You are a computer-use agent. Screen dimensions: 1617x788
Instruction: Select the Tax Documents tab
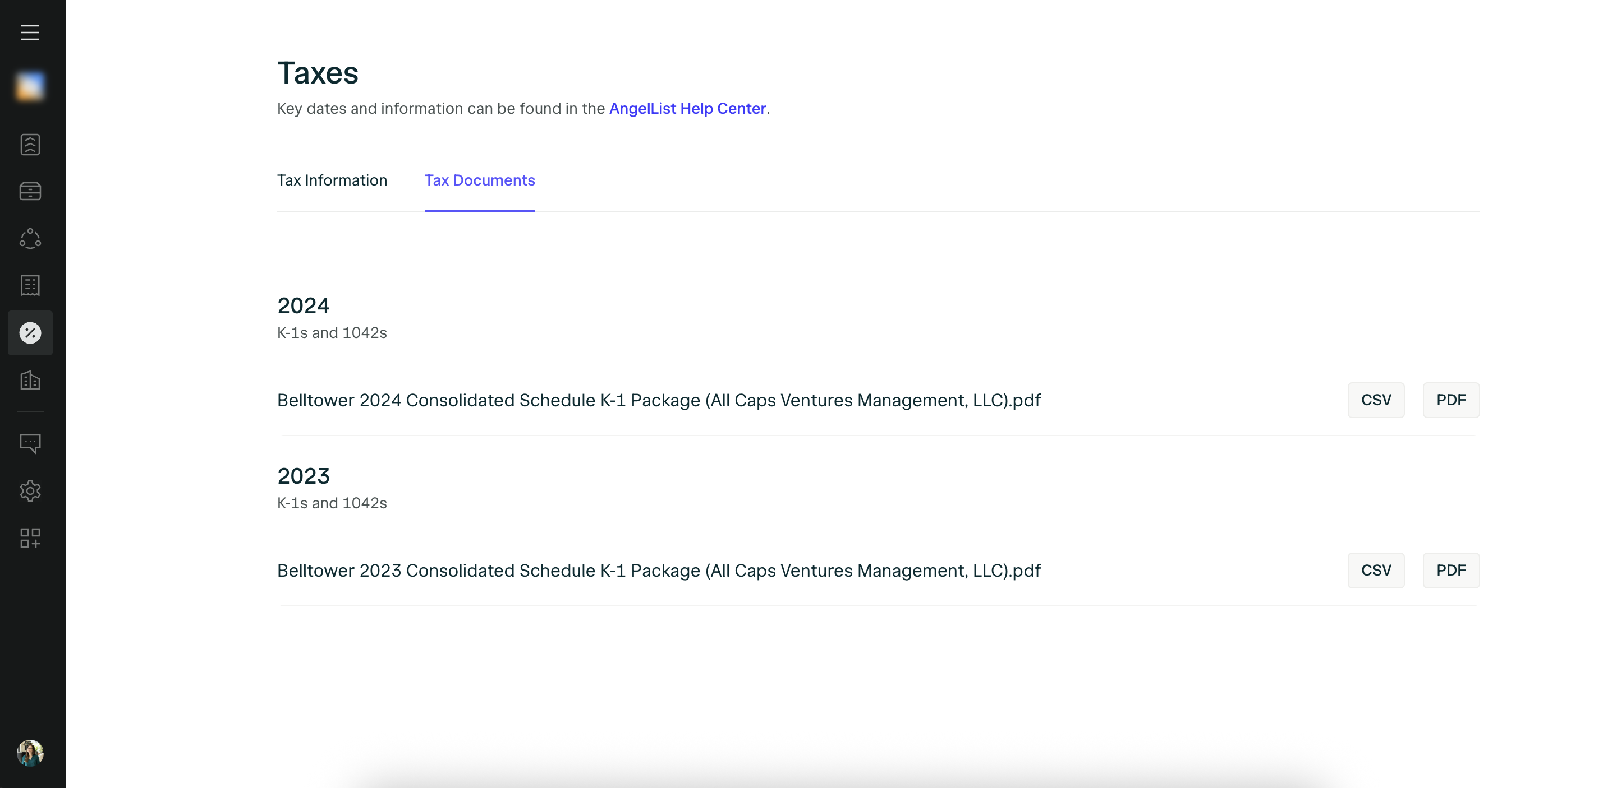(480, 180)
